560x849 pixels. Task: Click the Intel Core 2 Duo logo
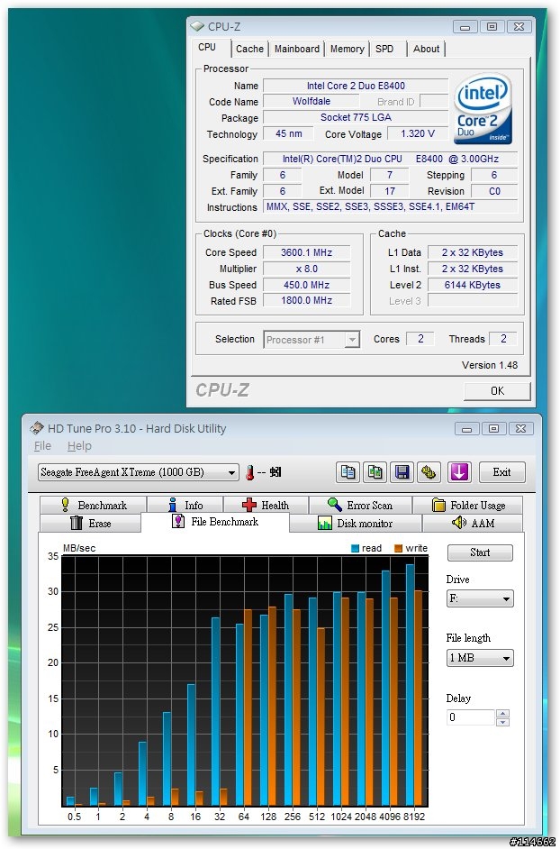pyautogui.click(x=483, y=109)
